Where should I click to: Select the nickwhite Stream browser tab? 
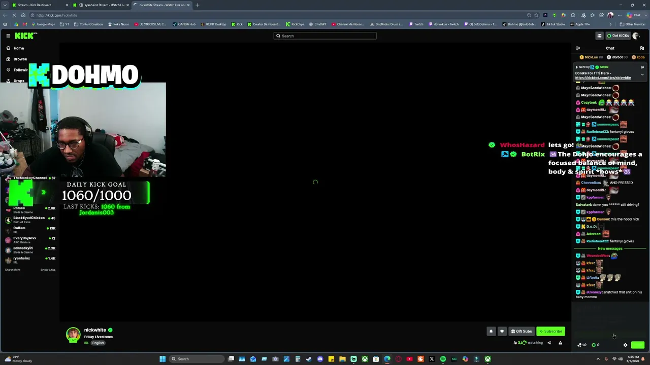(x=161, y=5)
